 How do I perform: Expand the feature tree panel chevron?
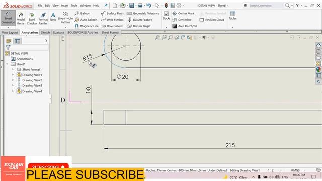pyautogui.click(x=46, y=41)
